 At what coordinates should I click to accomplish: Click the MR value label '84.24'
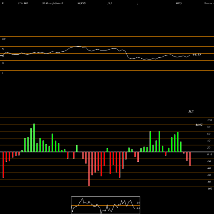pyautogui.click(x=199, y=125)
